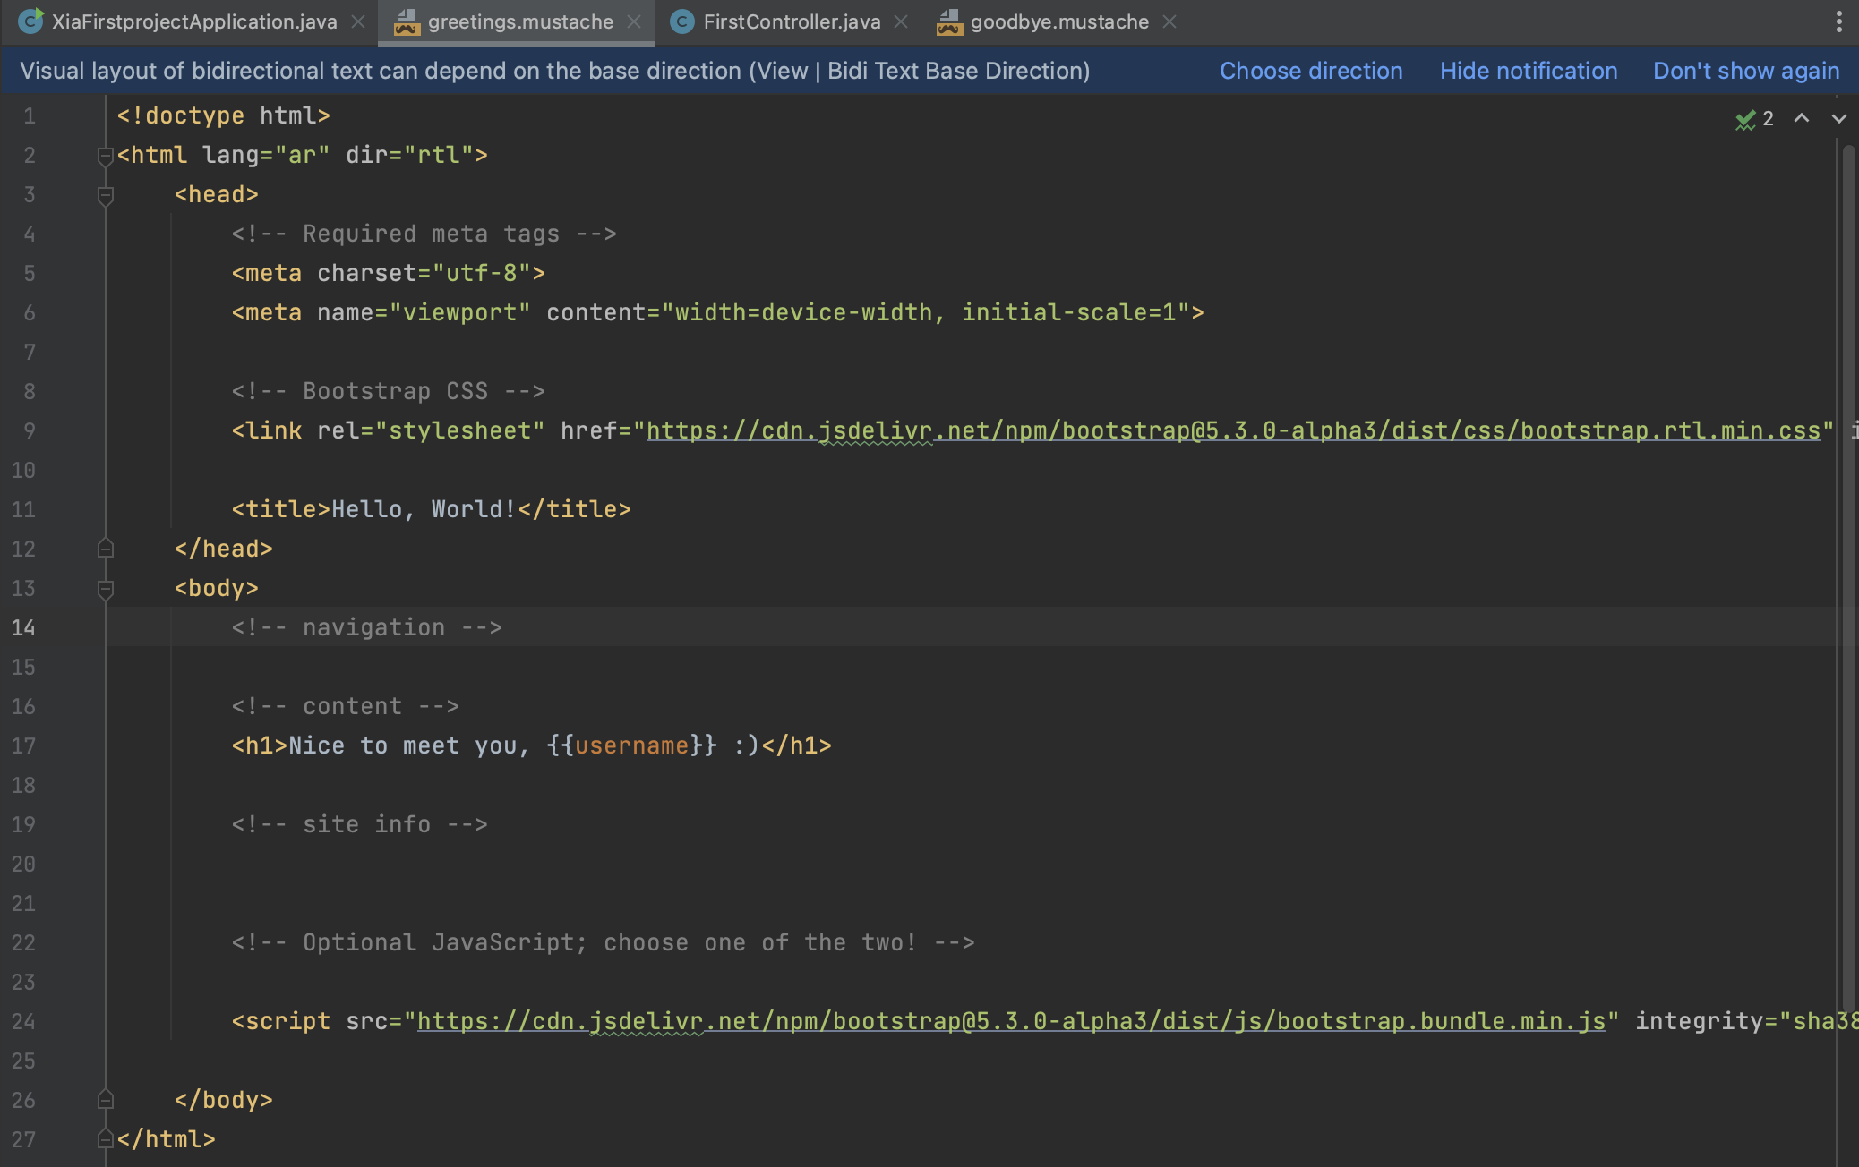This screenshot has height=1167, width=1859.
Task: Collapse the body tag fold marker
Action: click(x=105, y=589)
